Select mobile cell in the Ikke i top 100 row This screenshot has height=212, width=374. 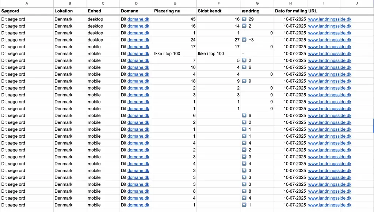tap(103, 54)
